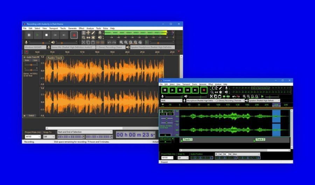This screenshot has width=315, height=185.
Task: Select the Multi-tool asterisk in Concerto window
Action: click(220, 92)
